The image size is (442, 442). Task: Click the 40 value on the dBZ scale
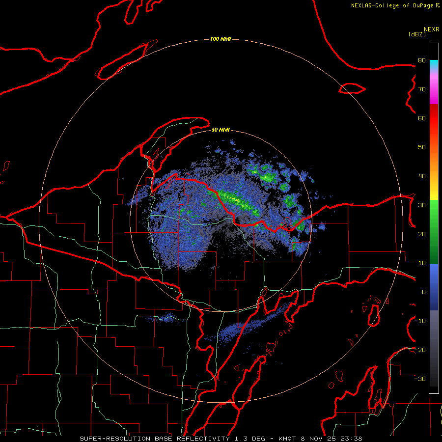[x=422, y=176]
